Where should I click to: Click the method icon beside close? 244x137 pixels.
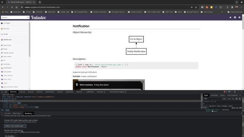pos(2,83)
